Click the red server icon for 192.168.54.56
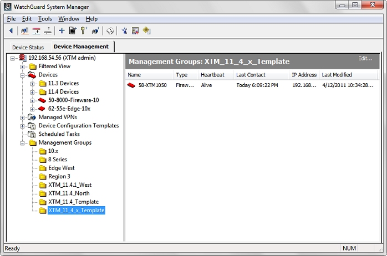 click(23, 58)
